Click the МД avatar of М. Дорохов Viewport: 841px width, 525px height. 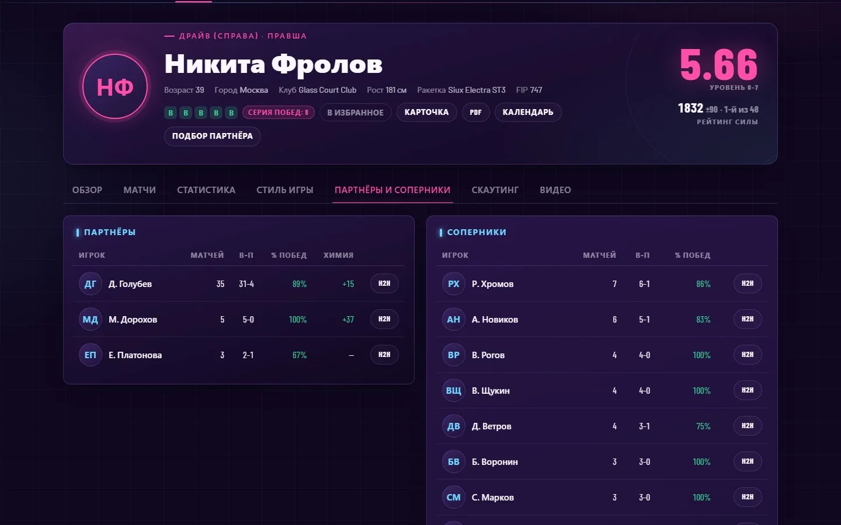90,320
